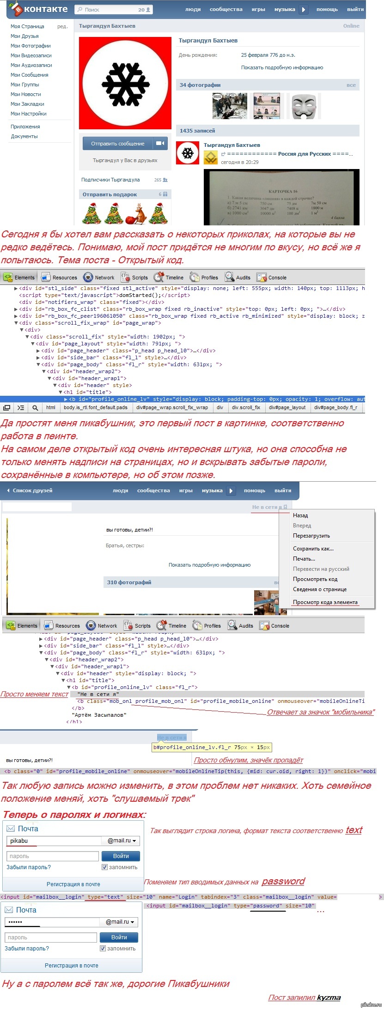The width and height of the screenshot is (384, 1010).
Task: Open Мои Аудиозаписи in the sidebar
Action: (31, 65)
